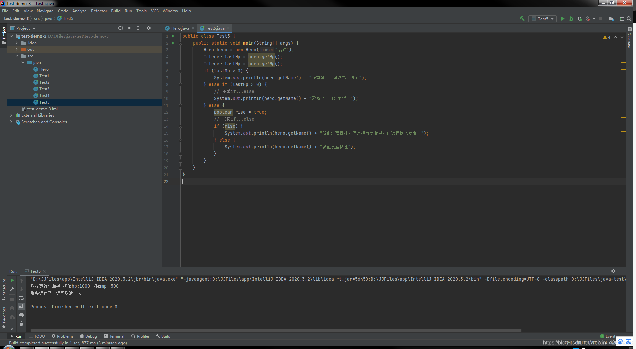Image resolution: width=636 pixels, height=349 pixels.
Task: Select test-demo-3.iml file in tree
Action: [42, 109]
